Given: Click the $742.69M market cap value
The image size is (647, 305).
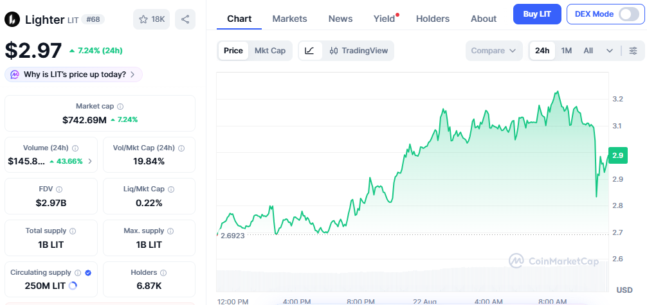Looking at the screenshot, I should coord(84,120).
